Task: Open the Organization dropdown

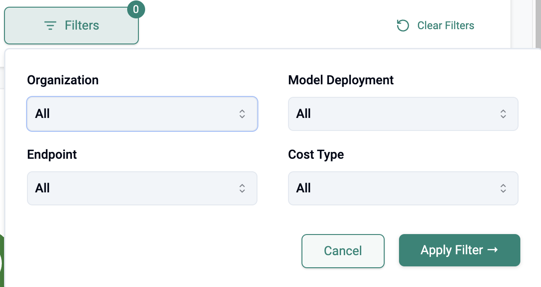Action: (x=142, y=114)
